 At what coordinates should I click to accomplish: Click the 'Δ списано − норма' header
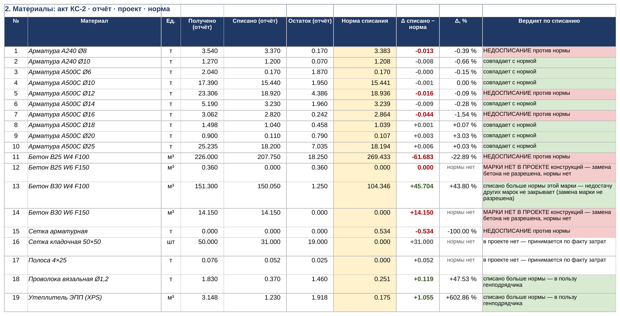pos(418,32)
